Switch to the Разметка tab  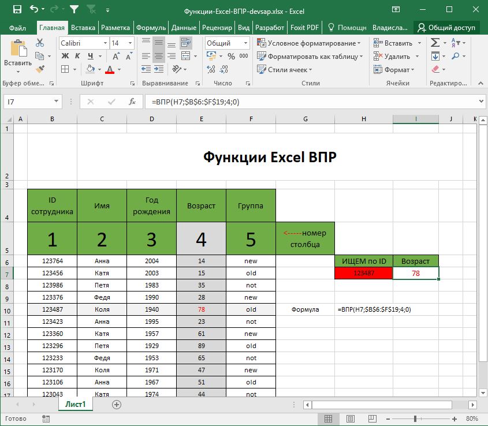coord(116,28)
